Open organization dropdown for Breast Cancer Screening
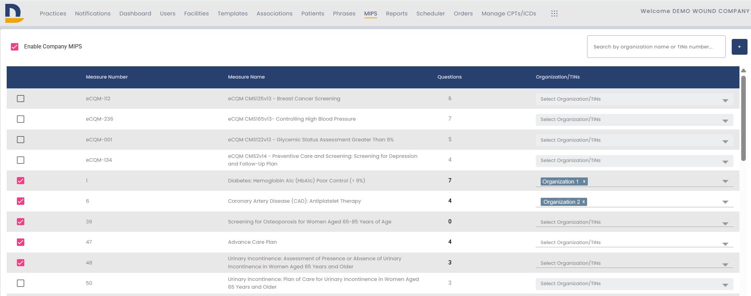This screenshot has height=296, width=751. 634,99
